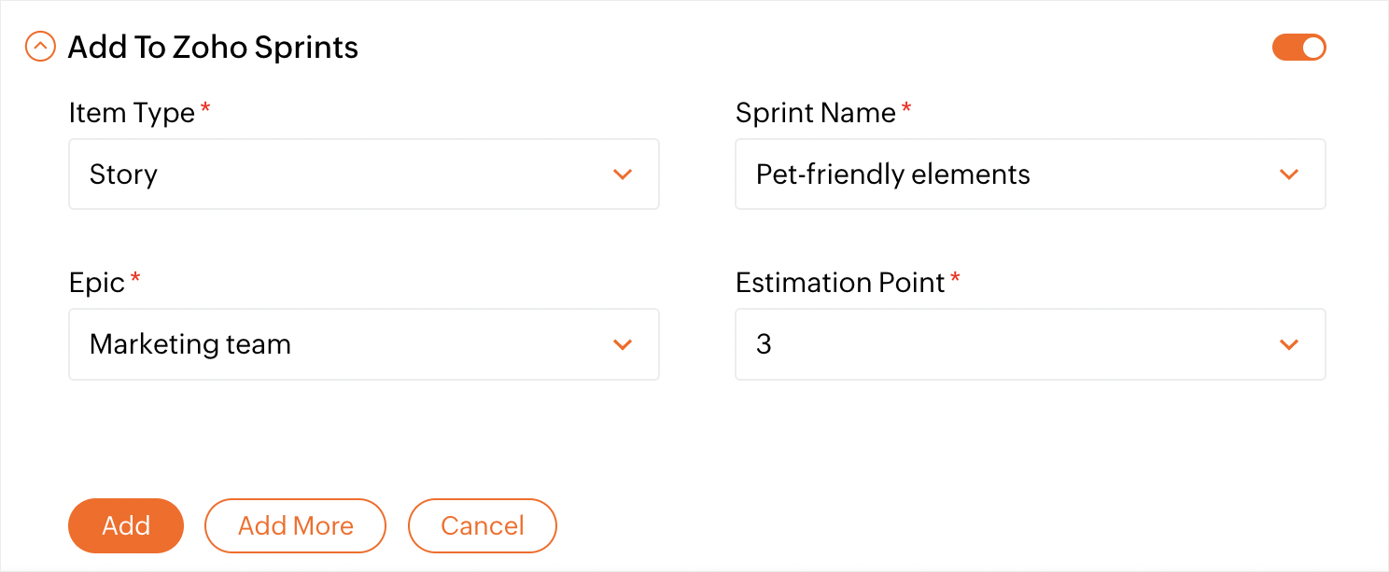Click the Sprint Name field label
This screenshot has width=1389, height=572.
pyautogui.click(x=815, y=113)
